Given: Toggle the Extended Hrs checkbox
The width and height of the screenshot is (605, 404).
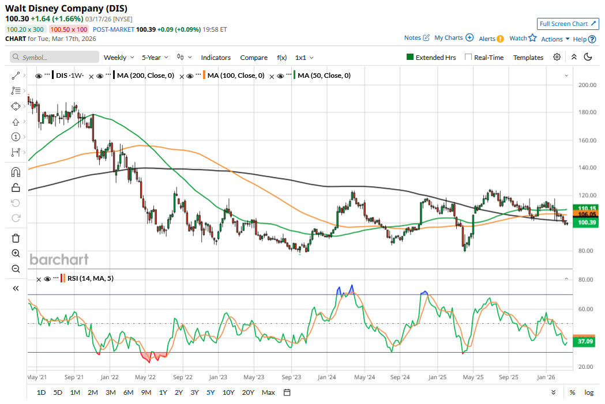Looking at the screenshot, I should point(410,58).
